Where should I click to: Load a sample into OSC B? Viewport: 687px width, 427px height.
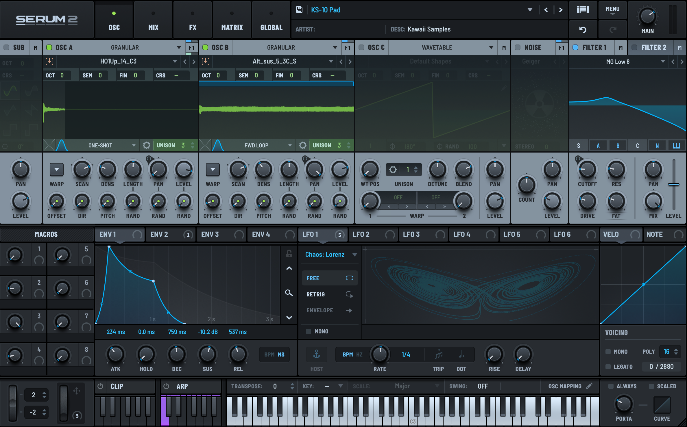pos(206,61)
